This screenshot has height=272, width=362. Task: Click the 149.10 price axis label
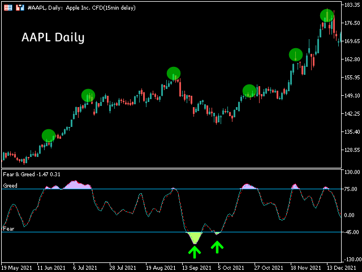(x=352, y=96)
